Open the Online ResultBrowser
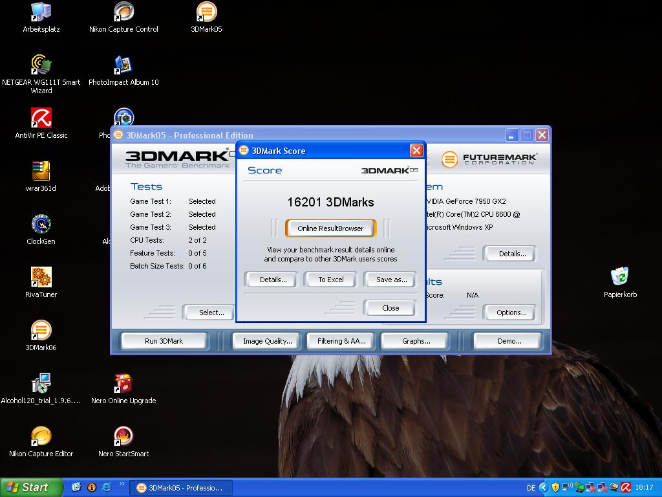 [x=330, y=228]
